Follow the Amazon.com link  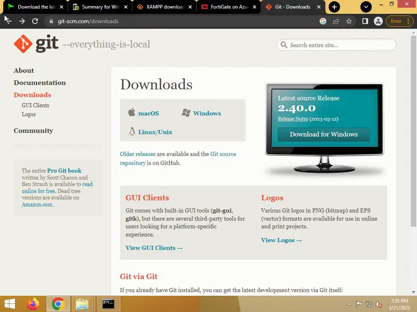37,205
